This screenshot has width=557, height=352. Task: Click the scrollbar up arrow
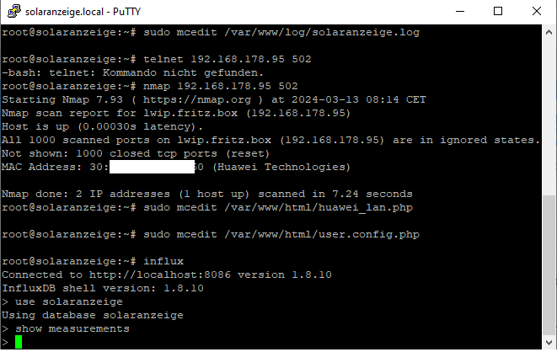(549, 33)
